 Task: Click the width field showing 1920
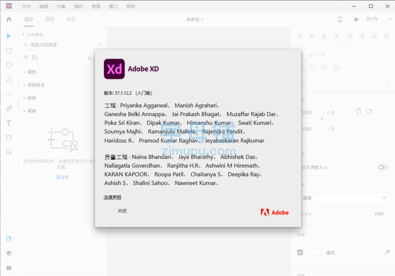point(311,113)
